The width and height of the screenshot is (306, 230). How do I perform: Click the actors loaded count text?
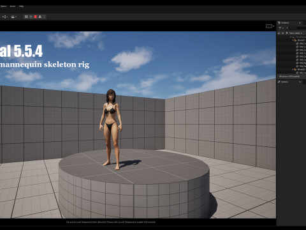[x=289, y=76]
